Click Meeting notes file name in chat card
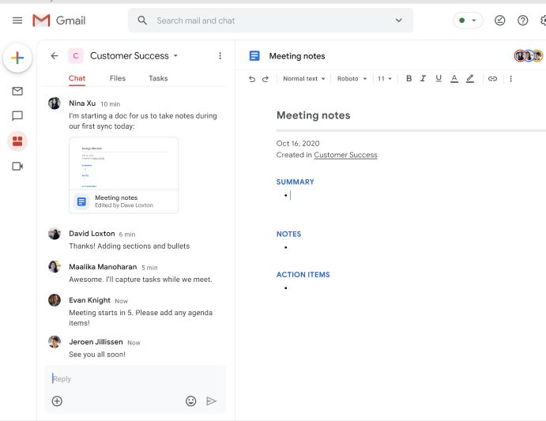Viewport: 546px width, 421px height. pyautogui.click(x=116, y=197)
